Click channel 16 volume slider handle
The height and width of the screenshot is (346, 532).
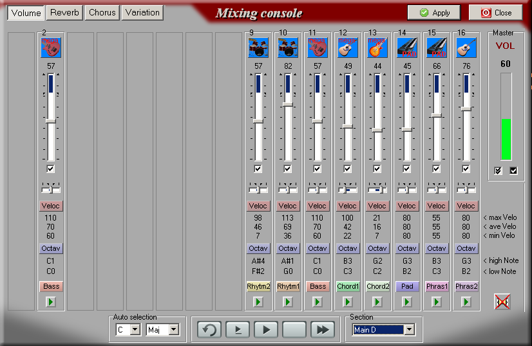(x=466, y=109)
